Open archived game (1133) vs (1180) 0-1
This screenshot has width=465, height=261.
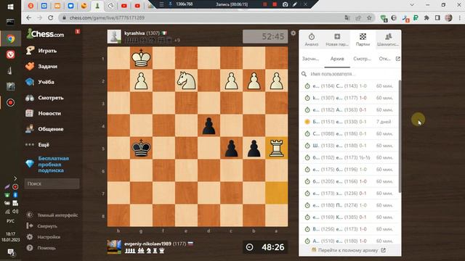pos(349,146)
